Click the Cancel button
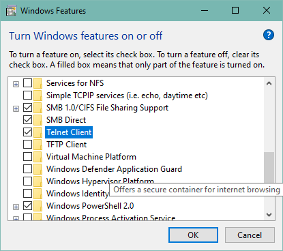This screenshot has height=251, width=283. pos(250,235)
